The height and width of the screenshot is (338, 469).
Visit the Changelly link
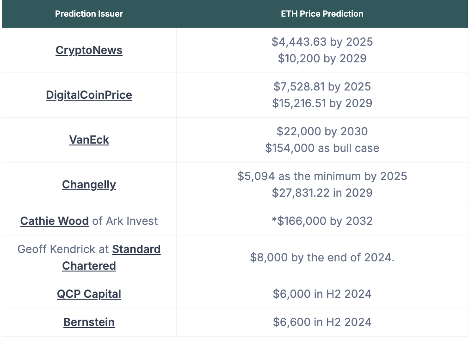point(89,185)
